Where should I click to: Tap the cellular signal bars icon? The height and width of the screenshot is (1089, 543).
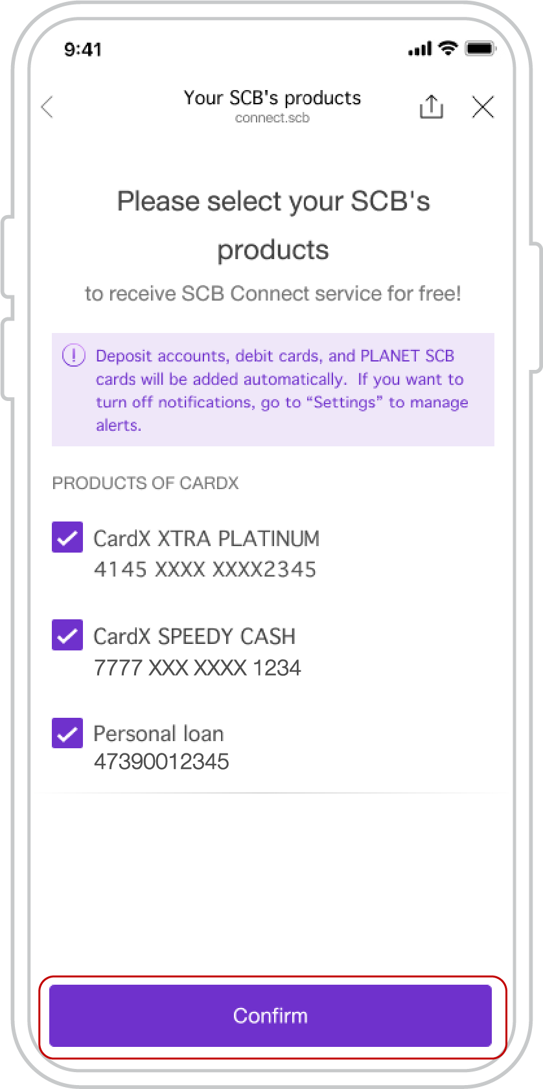point(420,49)
